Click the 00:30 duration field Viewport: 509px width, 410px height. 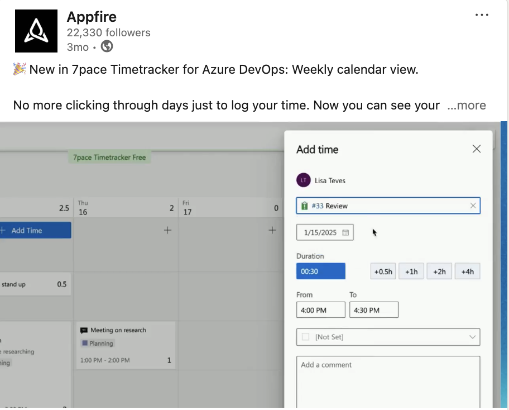click(321, 271)
